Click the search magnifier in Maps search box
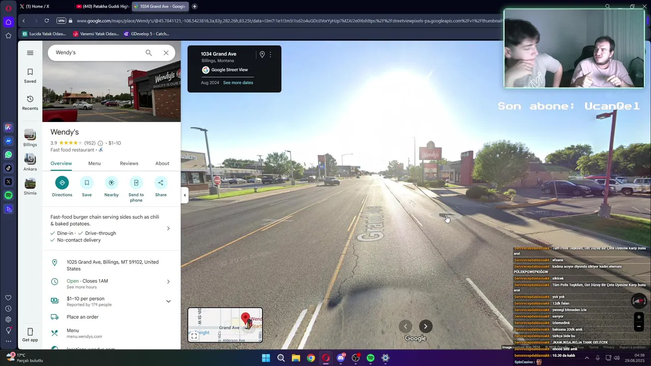 pos(149,53)
